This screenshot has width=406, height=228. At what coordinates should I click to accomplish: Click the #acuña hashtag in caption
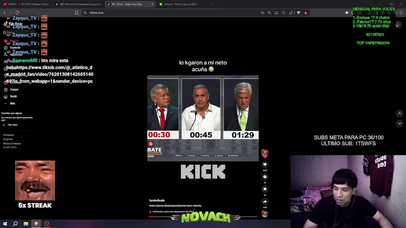(x=197, y=206)
